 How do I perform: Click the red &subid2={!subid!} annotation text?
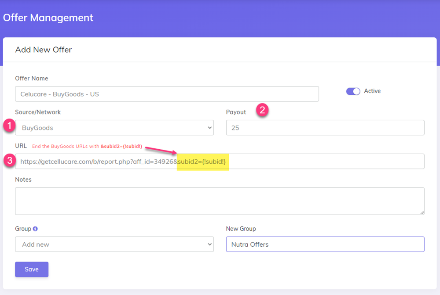[121, 147]
